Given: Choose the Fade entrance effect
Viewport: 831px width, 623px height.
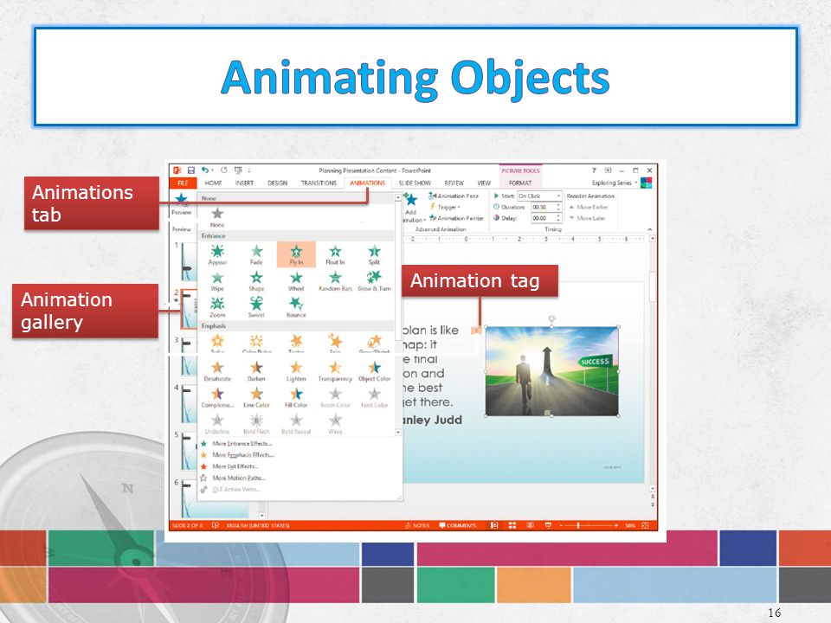Looking at the screenshot, I should point(256,254).
